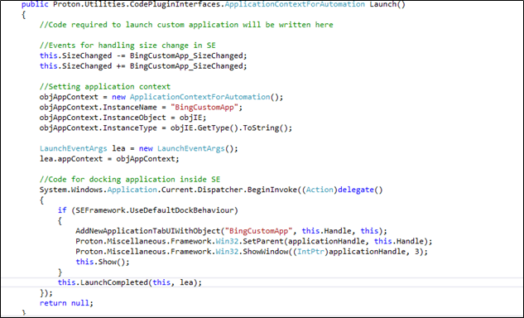Click this.Show() statement
The width and height of the screenshot is (524, 318).
(103, 262)
